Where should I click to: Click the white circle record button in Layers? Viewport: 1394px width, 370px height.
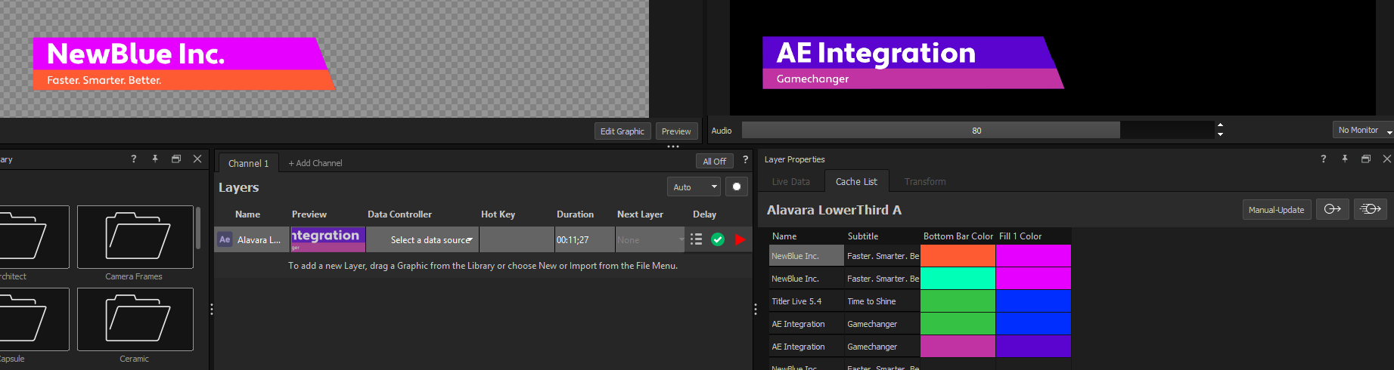point(737,187)
